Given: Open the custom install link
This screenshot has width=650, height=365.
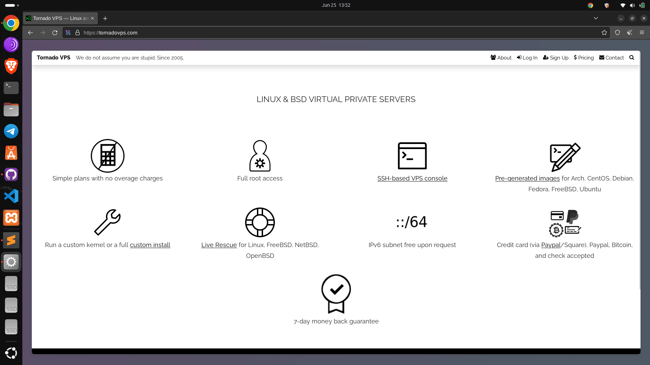Looking at the screenshot, I should click(x=150, y=245).
